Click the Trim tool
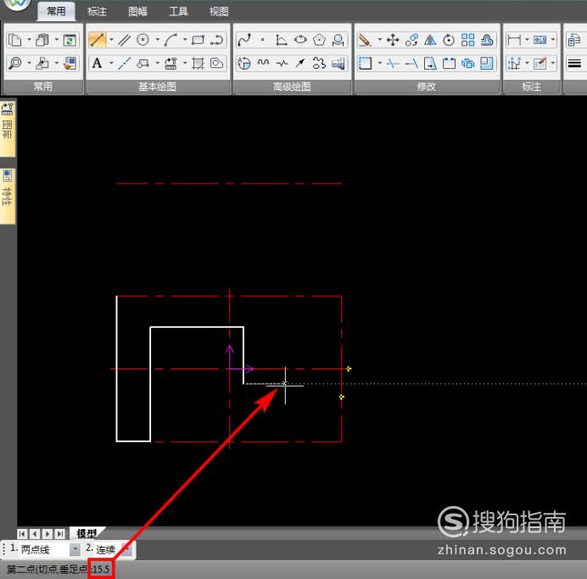 393,63
